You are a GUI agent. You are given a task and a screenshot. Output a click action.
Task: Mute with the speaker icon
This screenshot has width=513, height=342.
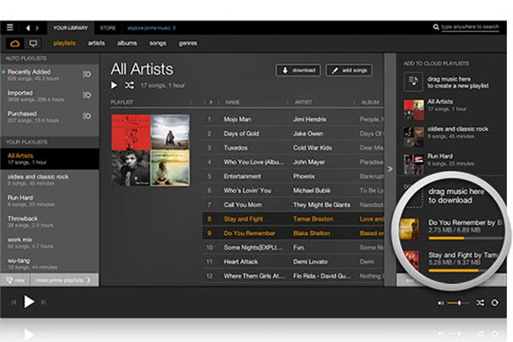pos(440,303)
